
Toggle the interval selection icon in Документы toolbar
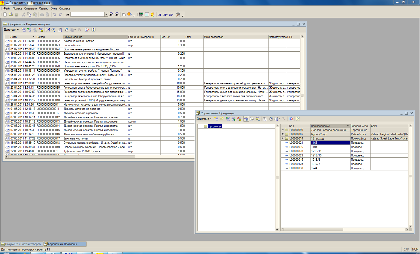(x=48, y=30)
